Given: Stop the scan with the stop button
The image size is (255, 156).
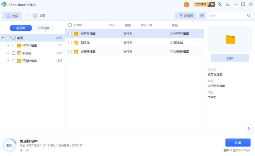Looking at the screenshot, I should 21,150.
